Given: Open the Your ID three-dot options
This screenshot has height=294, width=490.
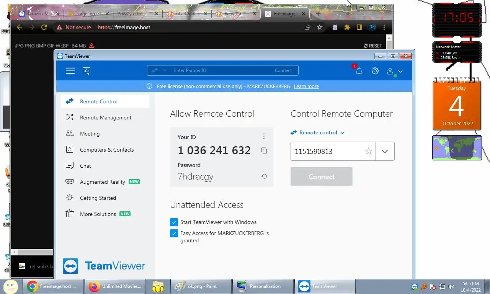Looking at the screenshot, I should click(x=264, y=136).
